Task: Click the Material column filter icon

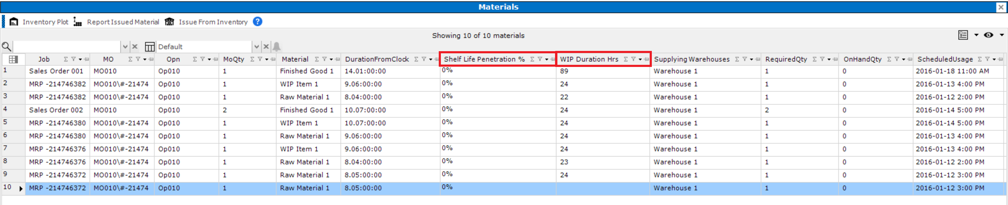Action: tap(324, 59)
